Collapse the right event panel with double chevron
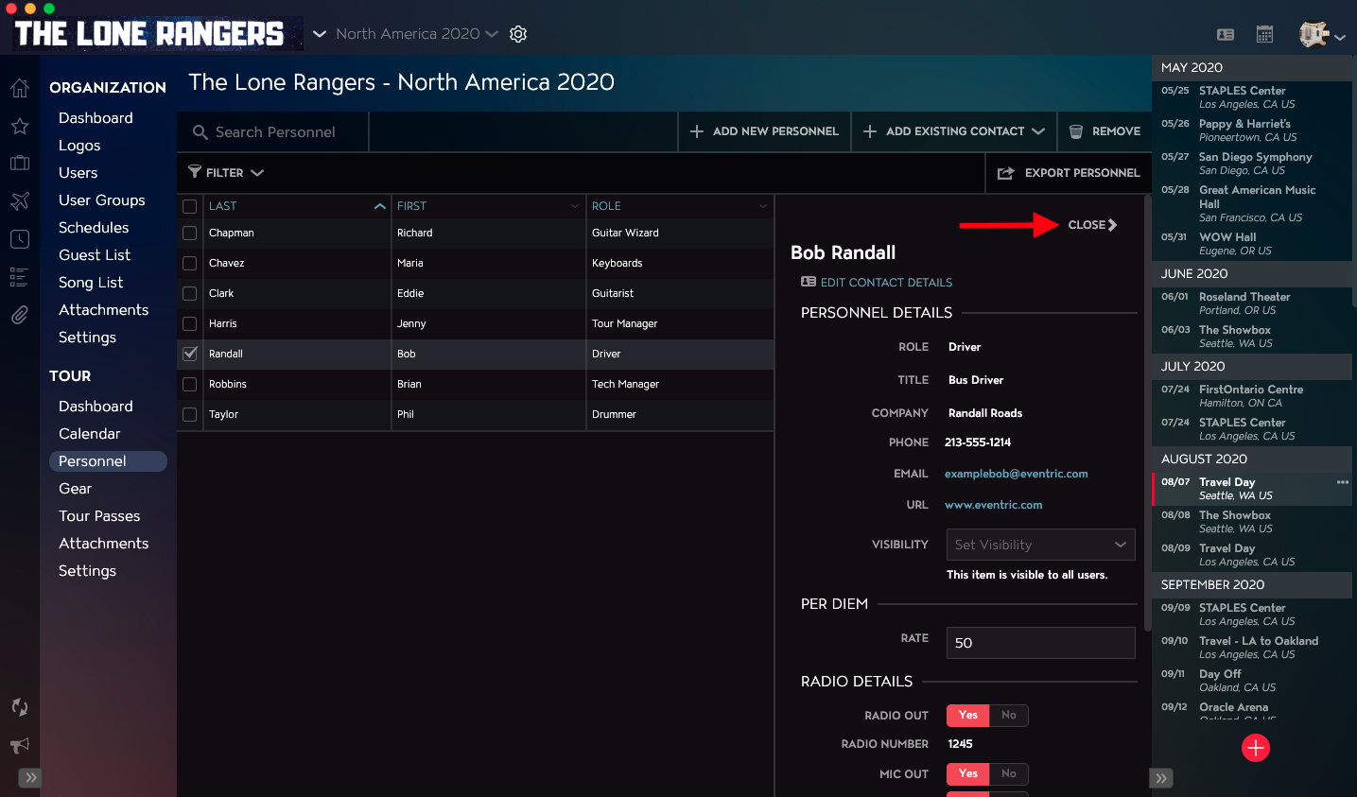The width and height of the screenshot is (1357, 797). tap(1161, 778)
